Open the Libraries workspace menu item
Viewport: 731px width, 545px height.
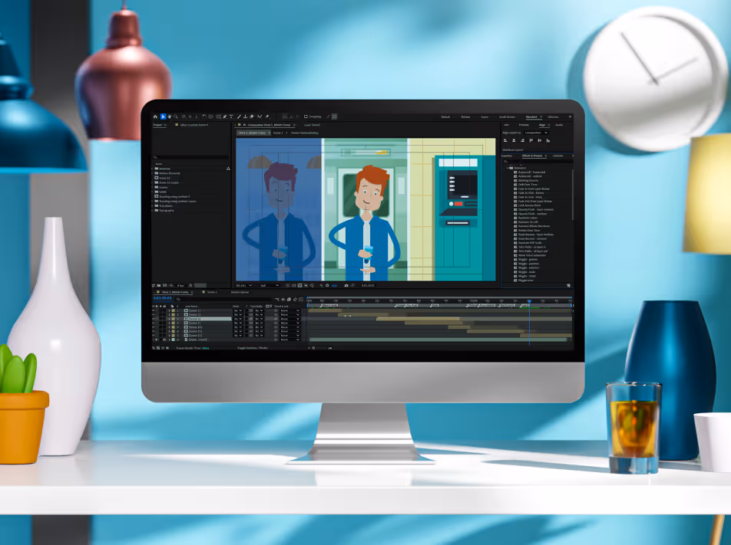(x=554, y=117)
